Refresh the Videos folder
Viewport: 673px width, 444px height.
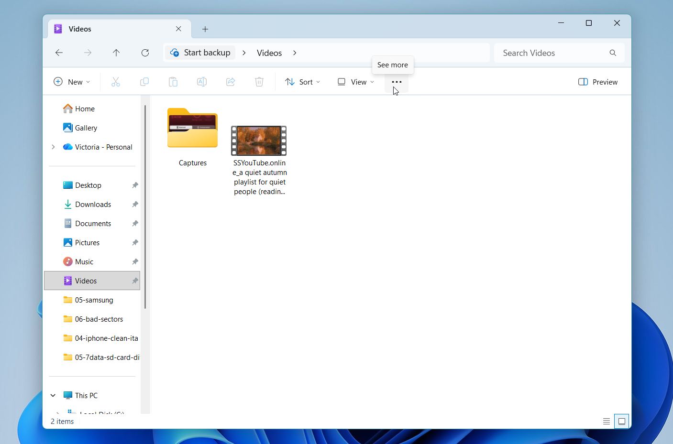coord(145,53)
